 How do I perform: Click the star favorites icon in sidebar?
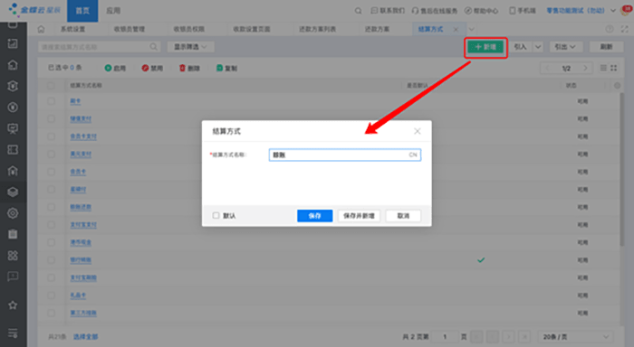coord(13,305)
